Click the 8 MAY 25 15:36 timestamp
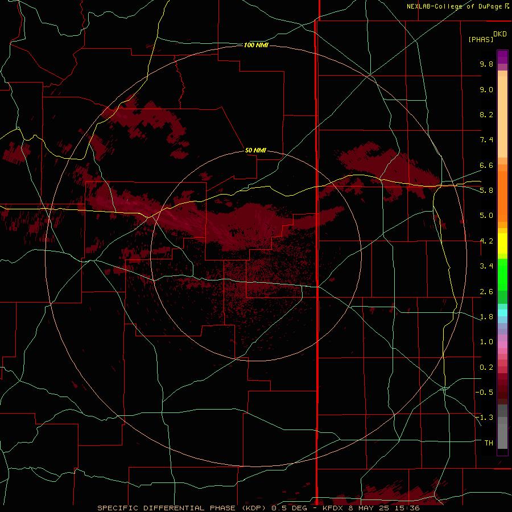 pos(384,508)
